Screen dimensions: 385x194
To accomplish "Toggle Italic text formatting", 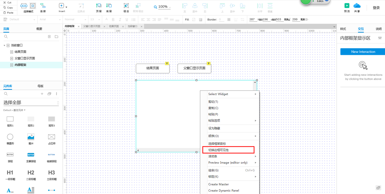I will (x=120, y=20).
